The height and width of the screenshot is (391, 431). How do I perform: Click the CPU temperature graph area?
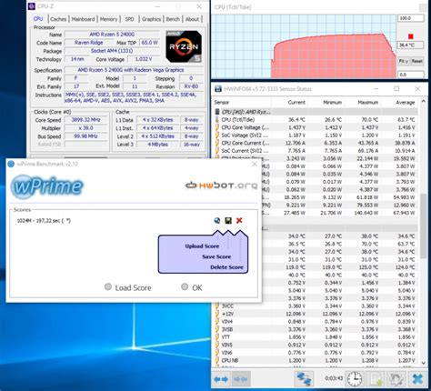304,46
